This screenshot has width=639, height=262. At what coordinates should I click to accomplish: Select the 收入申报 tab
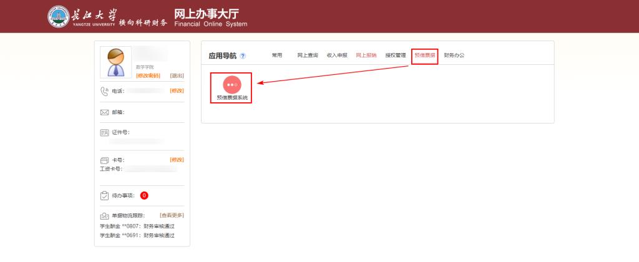point(337,56)
